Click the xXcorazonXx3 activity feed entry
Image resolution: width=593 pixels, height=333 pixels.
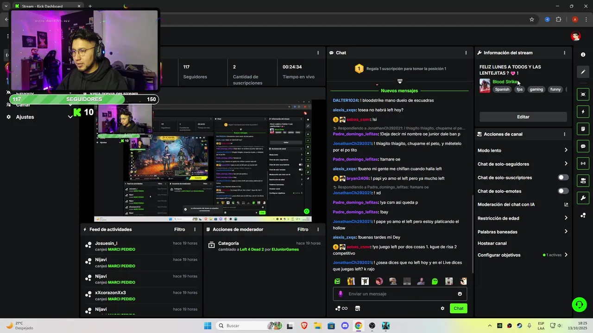pyautogui.click(x=141, y=296)
